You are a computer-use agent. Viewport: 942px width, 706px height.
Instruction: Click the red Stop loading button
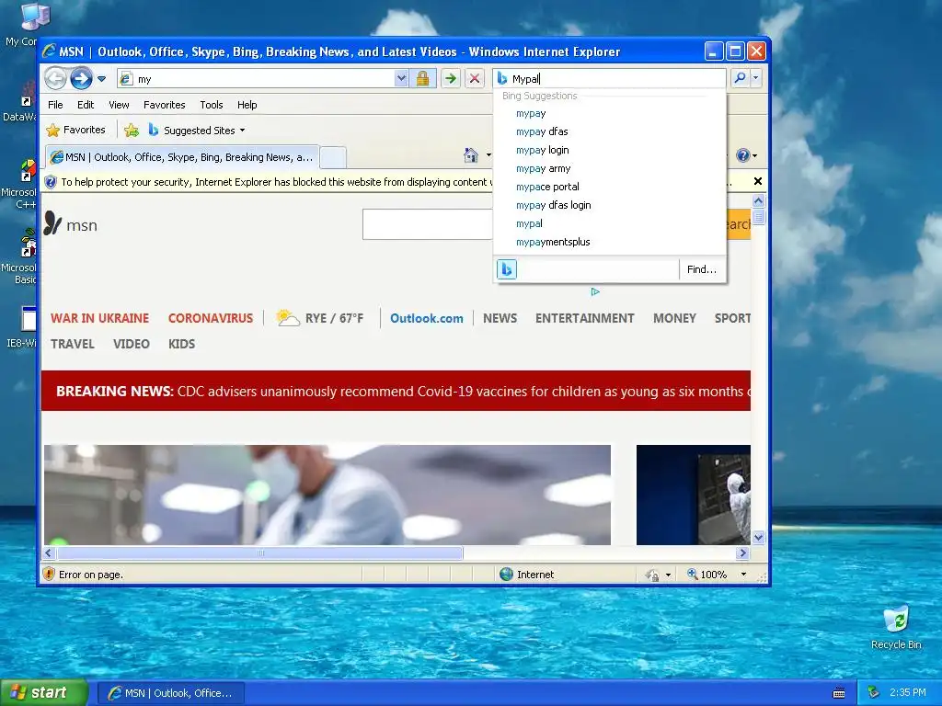475,79
